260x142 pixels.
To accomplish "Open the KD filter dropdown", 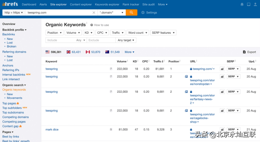I will coord(88,33).
